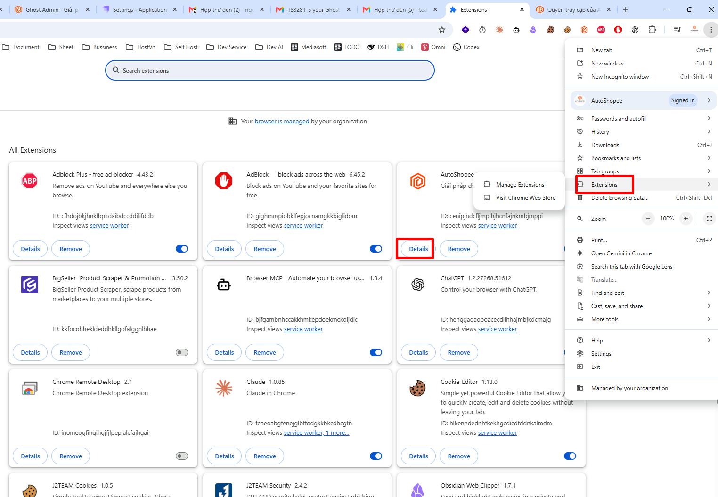Expand the Find and edit submenu
Viewport: 718px width, 497px height.
click(709, 293)
